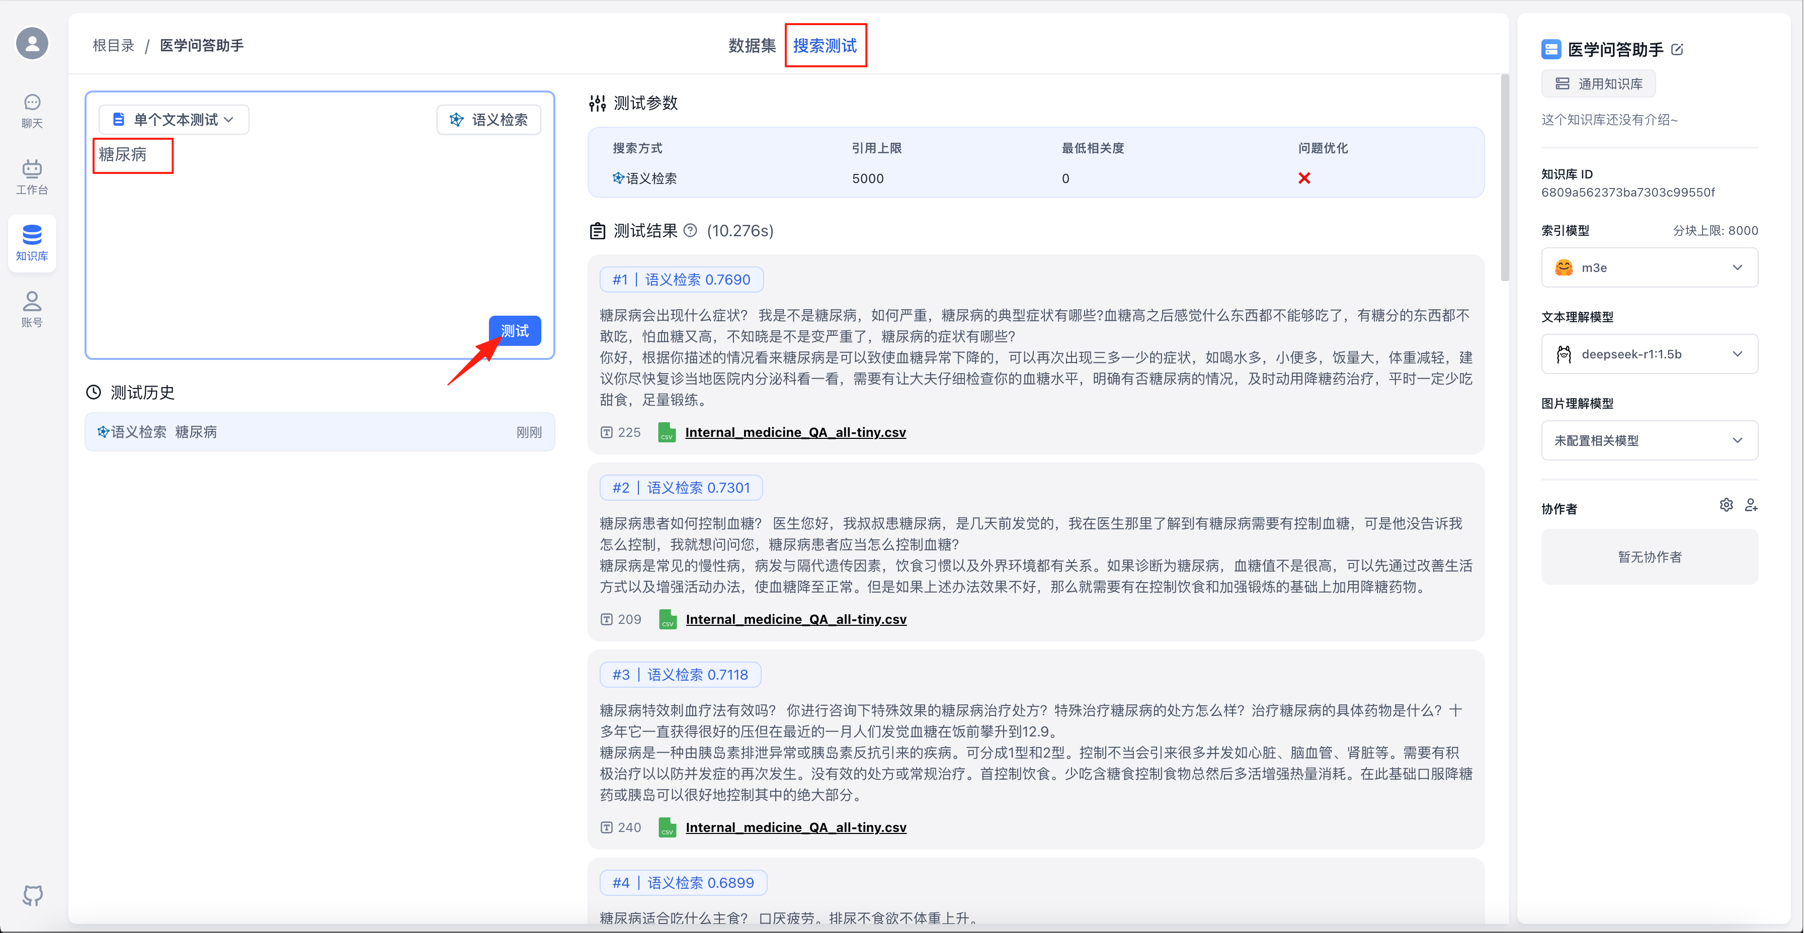
Task: Open the deepseek-r1:1.5b model dropdown
Action: [1649, 354]
